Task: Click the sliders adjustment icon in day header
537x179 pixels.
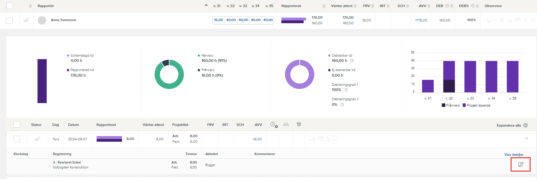Action: coord(299,124)
